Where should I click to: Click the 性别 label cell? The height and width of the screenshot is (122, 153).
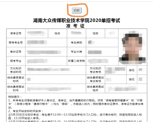[x=95, y=33]
